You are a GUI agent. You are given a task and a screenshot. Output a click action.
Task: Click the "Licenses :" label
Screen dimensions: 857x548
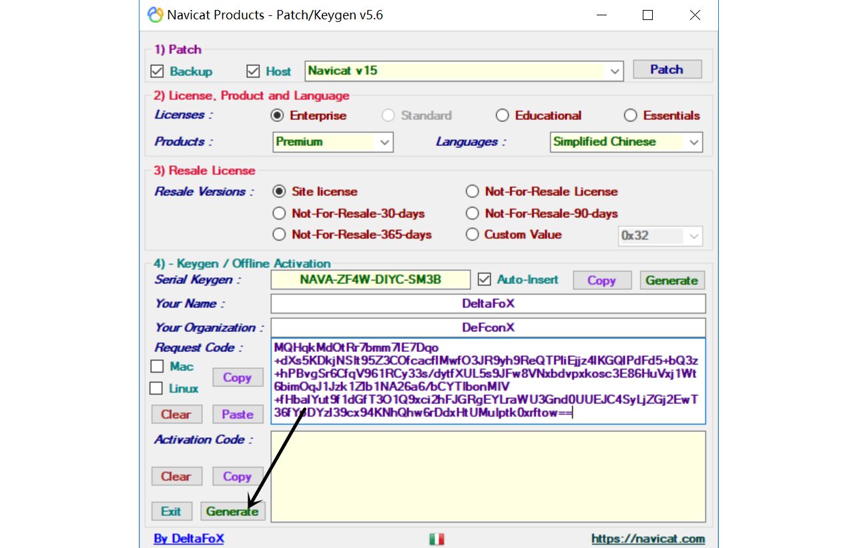point(184,115)
